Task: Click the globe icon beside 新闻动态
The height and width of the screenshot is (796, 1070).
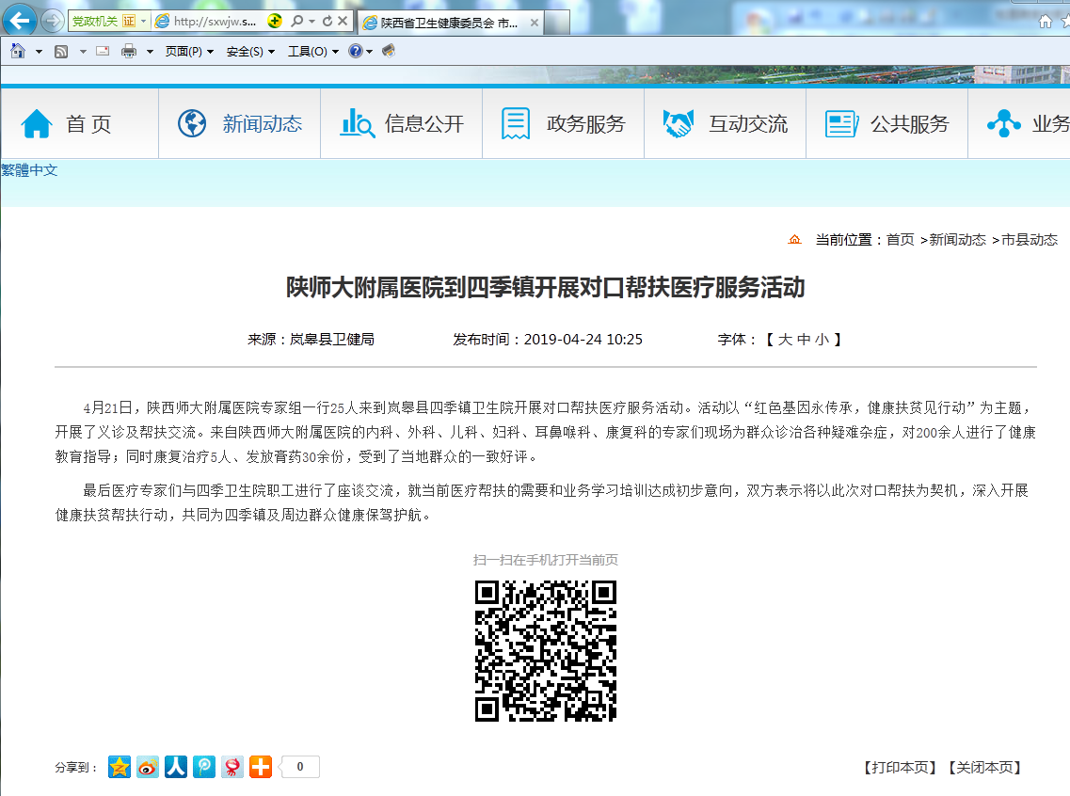Action: (x=192, y=123)
